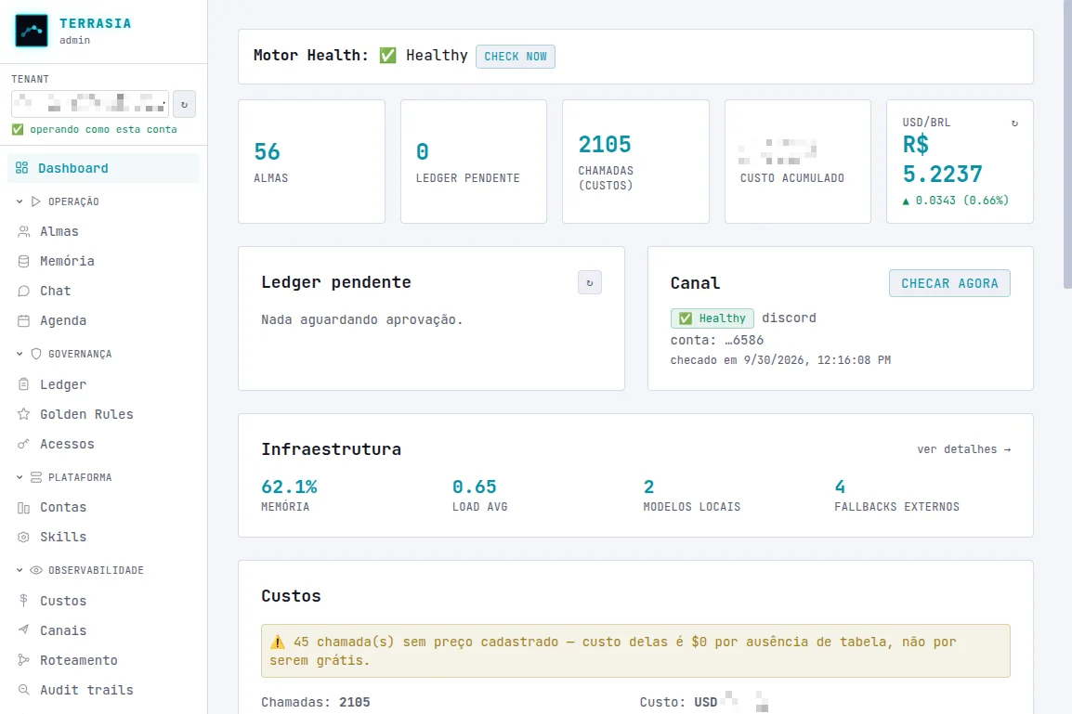Refresh the Ledger pendente panel
Image resolution: width=1072 pixels, height=714 pixels.
click(x=589, y=283)
